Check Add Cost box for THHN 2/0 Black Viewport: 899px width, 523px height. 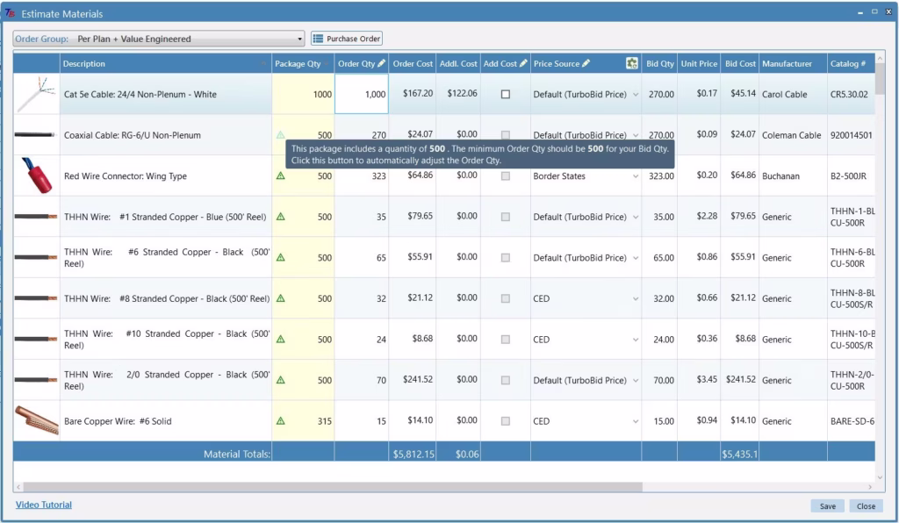[505, 380]
